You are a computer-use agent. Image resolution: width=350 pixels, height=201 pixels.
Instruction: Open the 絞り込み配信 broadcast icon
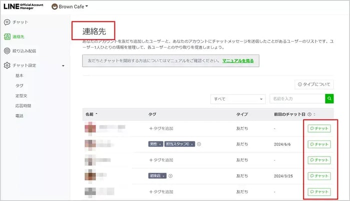[x=7, y=51]
